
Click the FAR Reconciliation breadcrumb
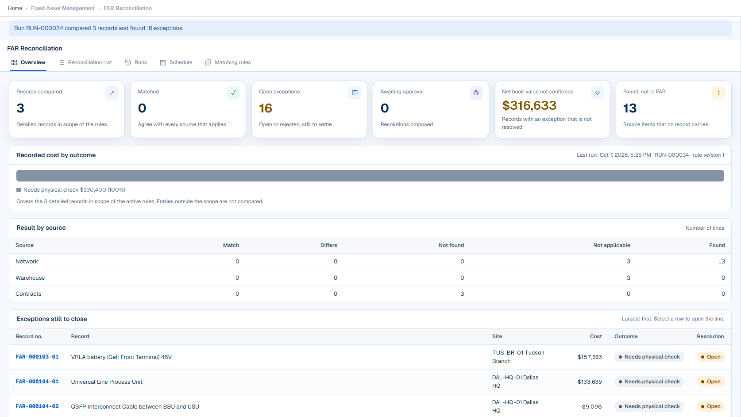point(127,8)
